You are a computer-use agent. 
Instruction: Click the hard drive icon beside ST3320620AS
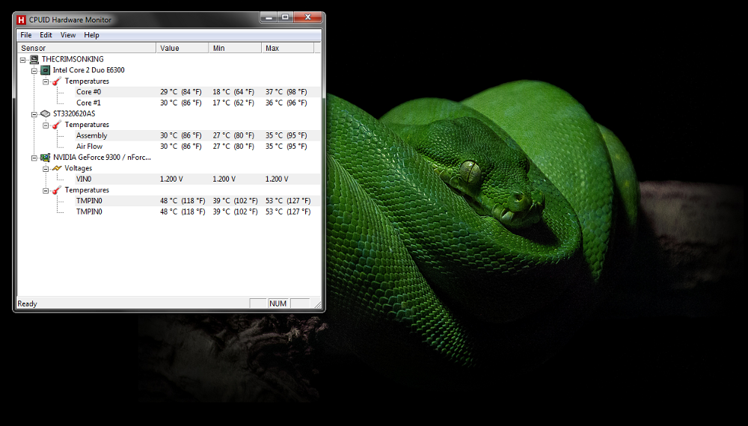pyautogui.click(x=46, y=114)
